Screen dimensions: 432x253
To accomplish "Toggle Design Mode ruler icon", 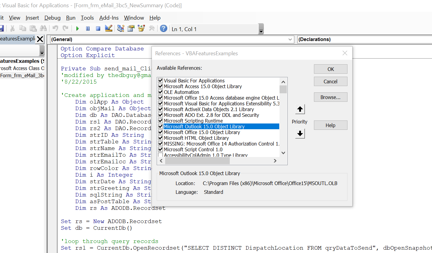I will click(x=109, y=29).
